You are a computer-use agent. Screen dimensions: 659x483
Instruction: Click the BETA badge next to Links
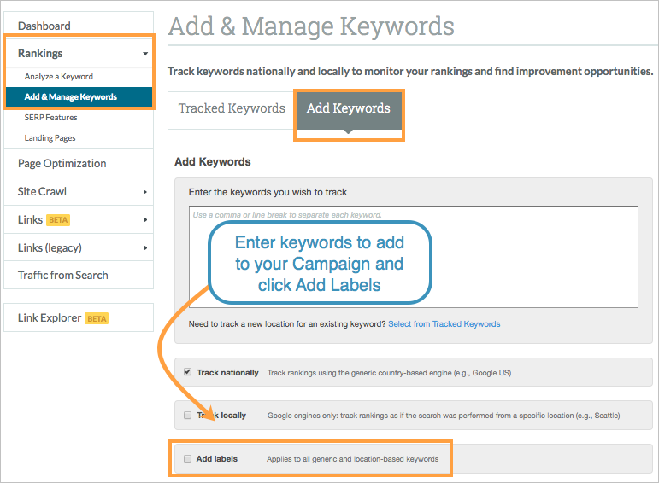pyautogui.click(x=58, y=220)
